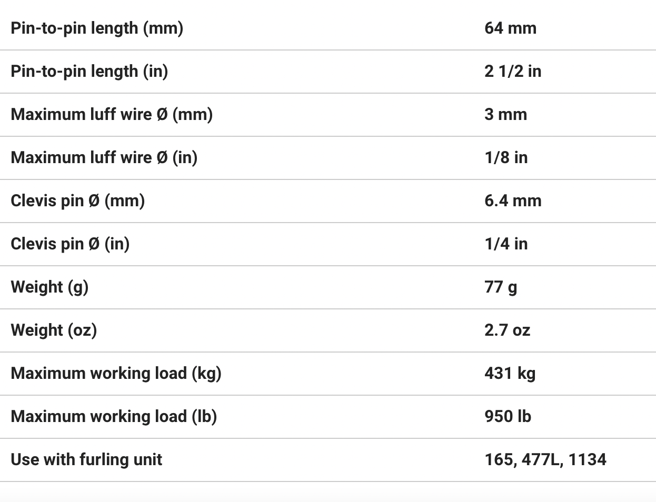Click the "Weight (oz)" label
Image resolution: width=656 pixels, height=502 pixels.
(x=54, y=330)
